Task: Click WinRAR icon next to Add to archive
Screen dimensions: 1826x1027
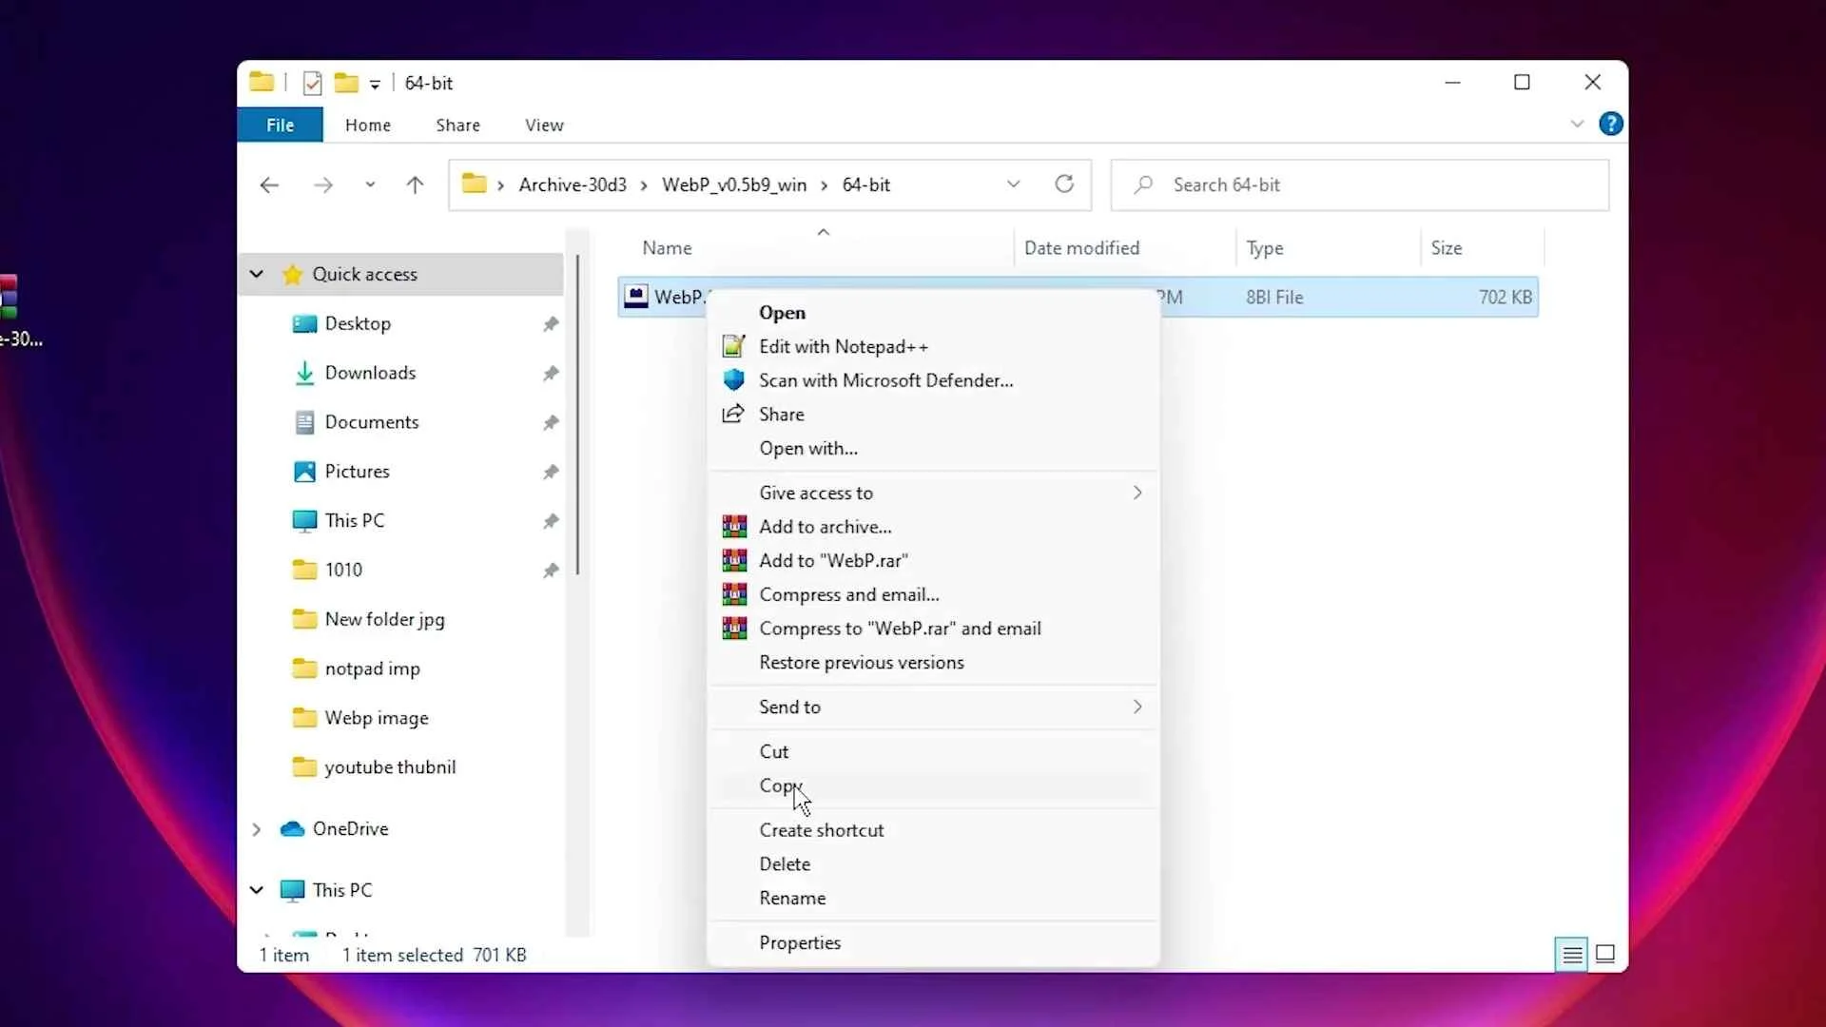Action: pyautogui.click(x=733, y=527)
